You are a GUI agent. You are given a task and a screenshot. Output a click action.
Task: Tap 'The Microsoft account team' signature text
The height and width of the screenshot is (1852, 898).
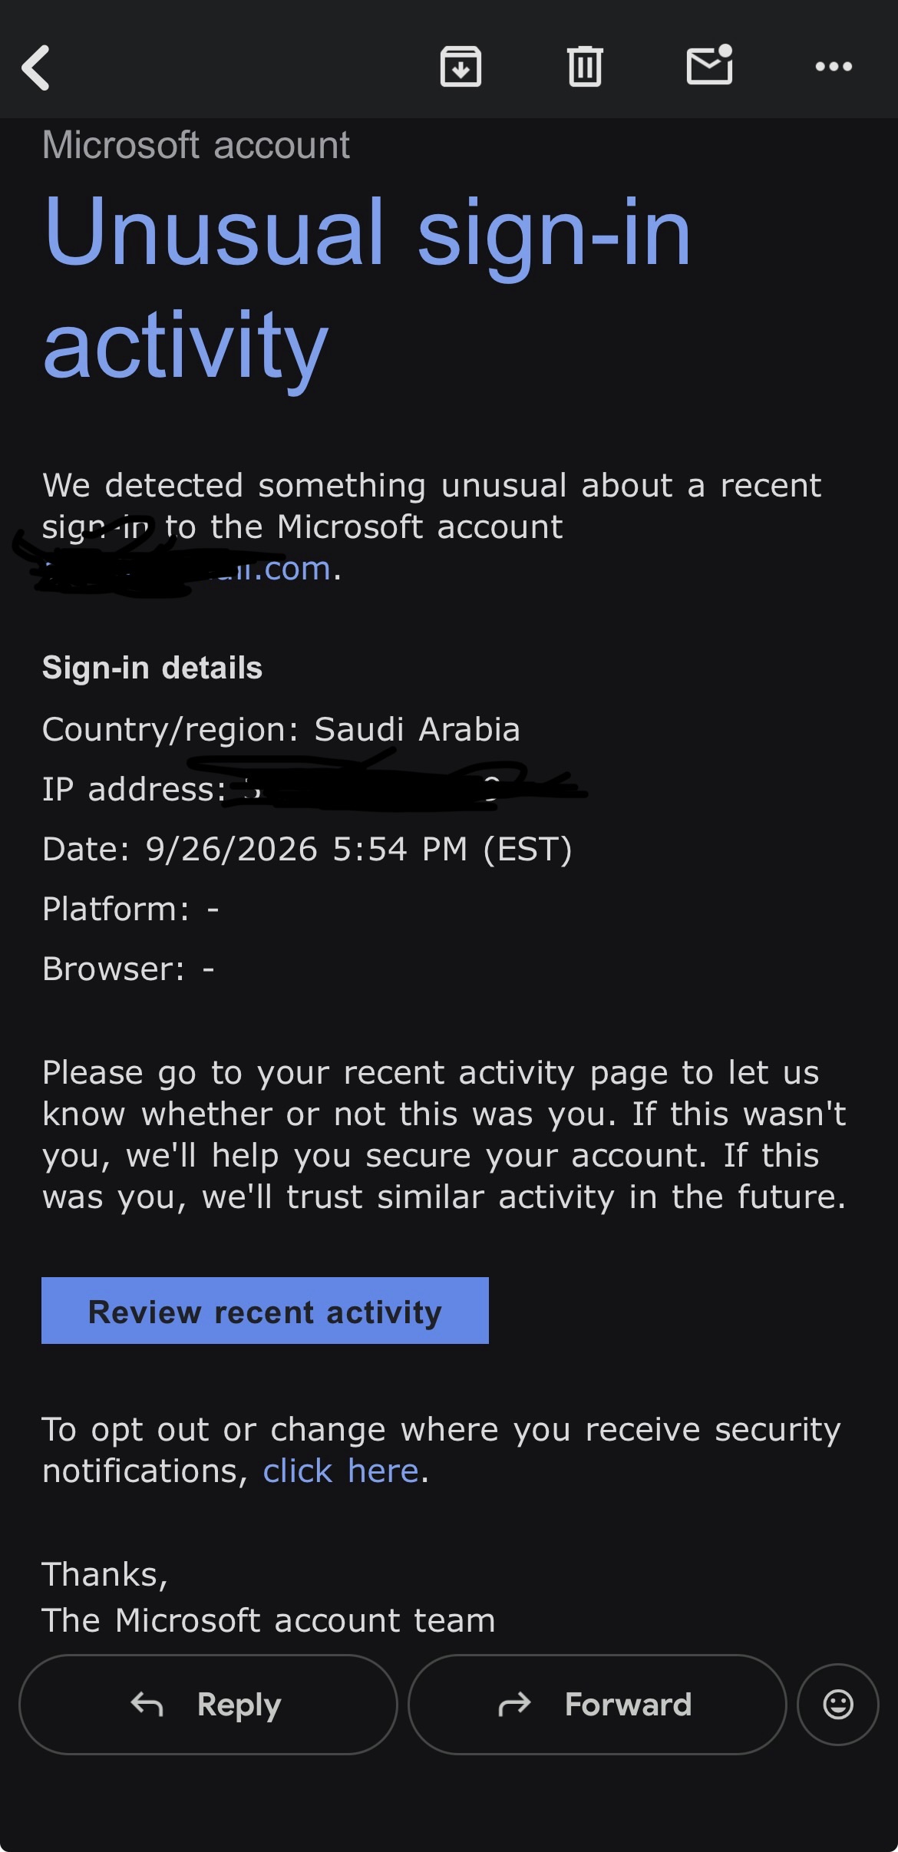269,1620
